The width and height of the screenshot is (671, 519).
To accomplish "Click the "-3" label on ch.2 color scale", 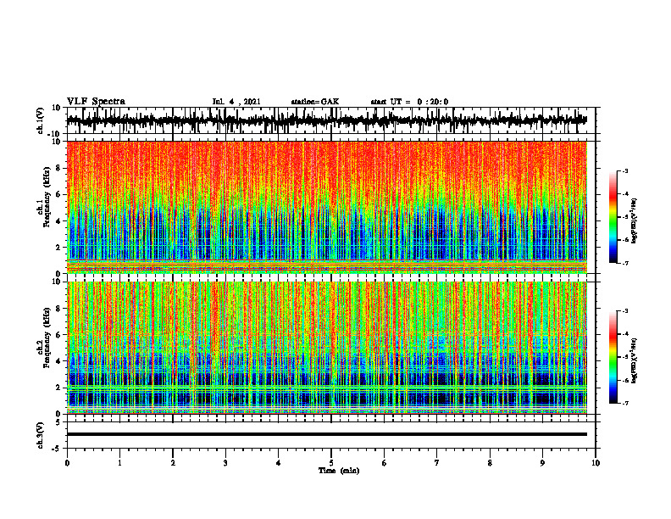I will [625, 311].
